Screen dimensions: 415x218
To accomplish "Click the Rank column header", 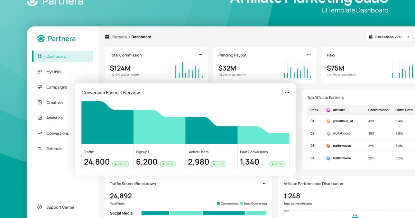I will pos(314,110).
